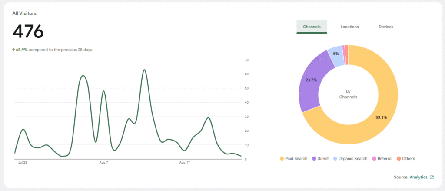Toggle the Direct legend dot
Viewport: 445px width, 191px height.
(x=314, y=159)
